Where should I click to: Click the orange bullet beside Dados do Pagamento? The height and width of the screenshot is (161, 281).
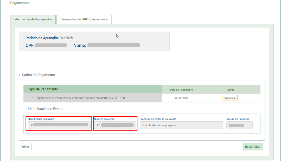click(19, 75)
